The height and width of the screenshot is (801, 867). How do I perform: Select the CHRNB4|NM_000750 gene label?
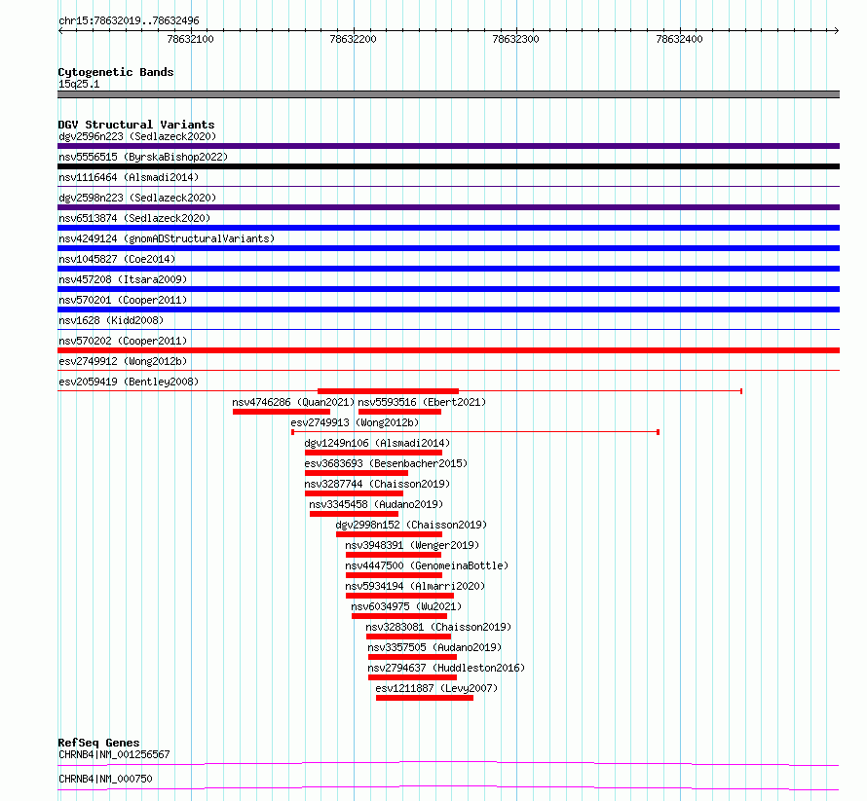pos(105,779)
